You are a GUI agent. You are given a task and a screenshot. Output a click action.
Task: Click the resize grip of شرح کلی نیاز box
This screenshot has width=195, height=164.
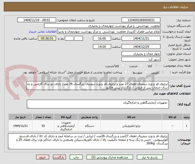[x=28, y=89]
